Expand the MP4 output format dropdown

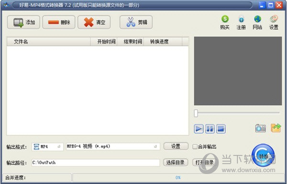coord(47,146)
